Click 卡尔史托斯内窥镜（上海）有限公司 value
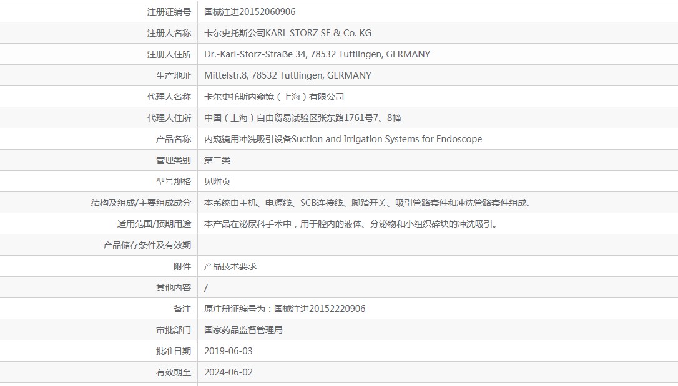The width and height of the screenshot is (678, 386). pyautogui.click(x=274, y=96)
